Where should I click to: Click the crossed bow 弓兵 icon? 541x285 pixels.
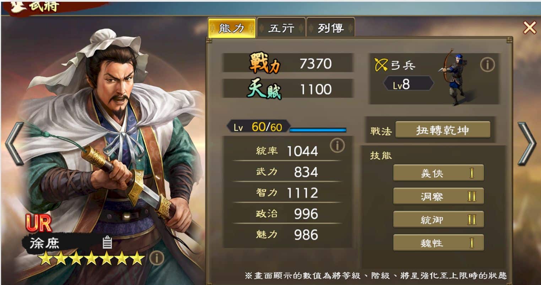click(x=381, y=65)
